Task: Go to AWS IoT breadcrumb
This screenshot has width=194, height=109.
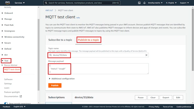Action: coord(49,10)
